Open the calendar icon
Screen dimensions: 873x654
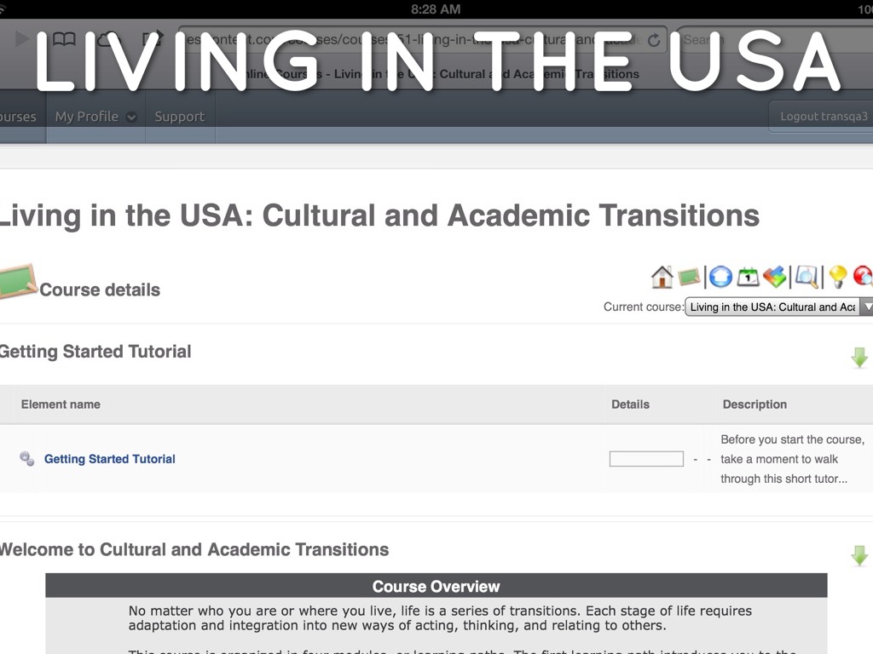tap(748, 277)
